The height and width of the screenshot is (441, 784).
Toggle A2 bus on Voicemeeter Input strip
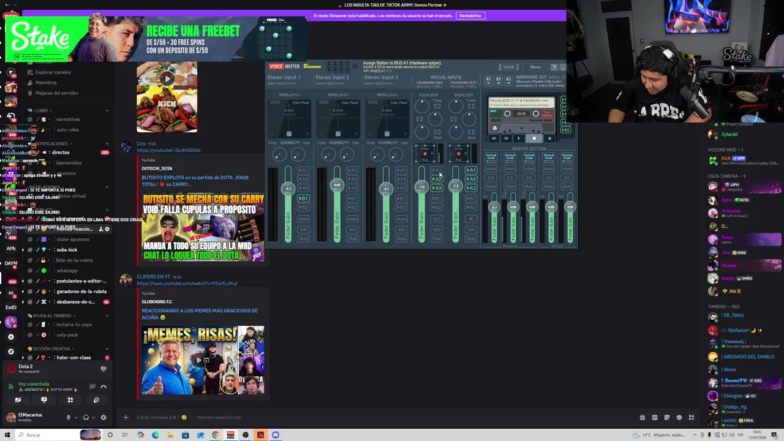pyautogui.click(x=437, y=179)
